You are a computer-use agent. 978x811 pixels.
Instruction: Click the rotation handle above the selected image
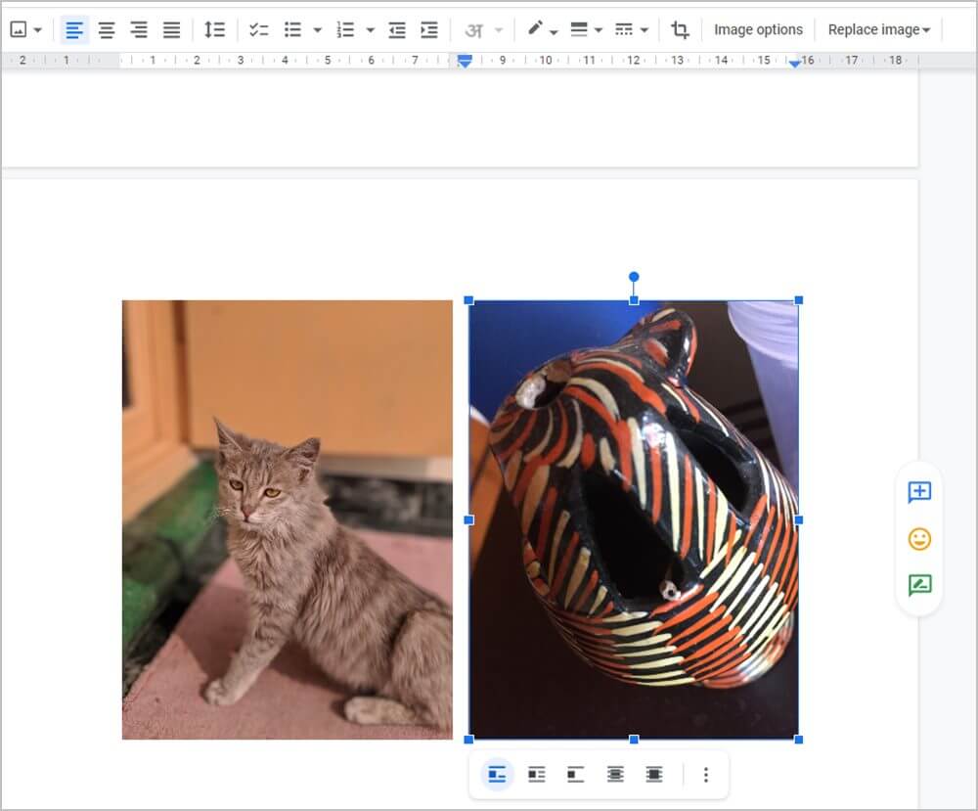(634, 277)
